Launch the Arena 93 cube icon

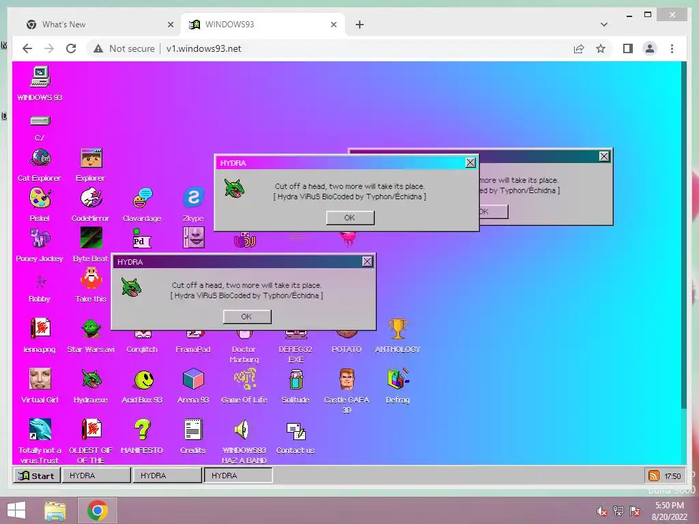(193, 379)
